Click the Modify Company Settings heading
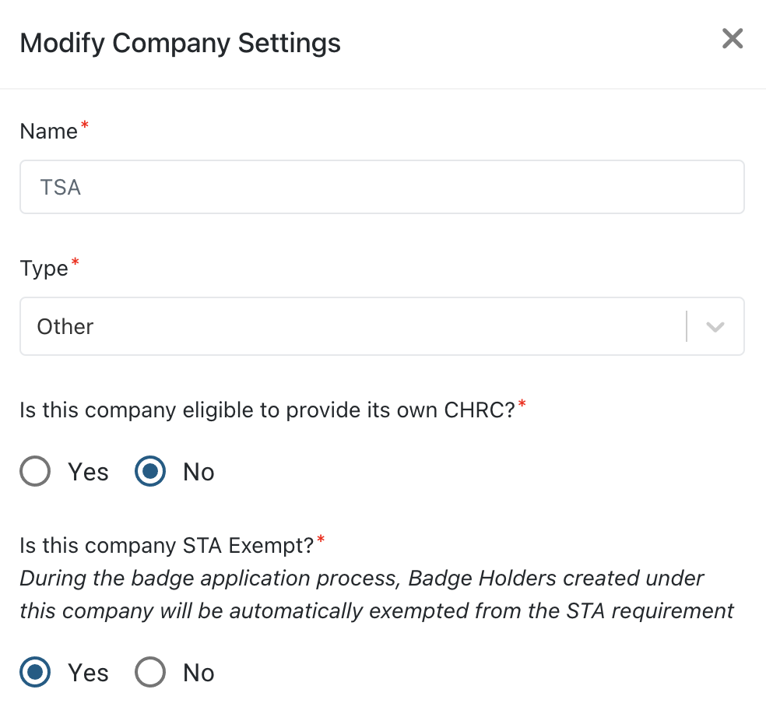 [181, 43]
